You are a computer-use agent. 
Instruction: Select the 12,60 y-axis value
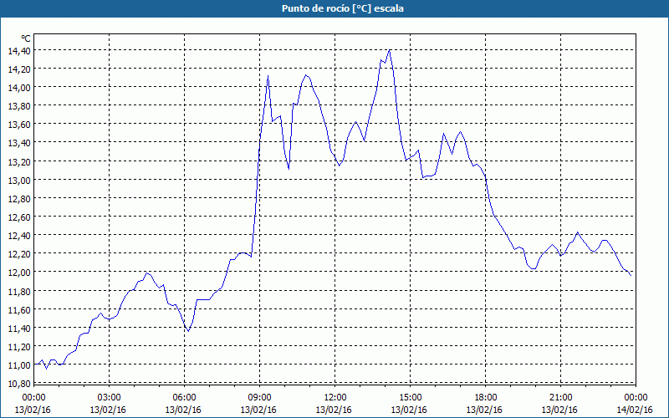(19, 217)
